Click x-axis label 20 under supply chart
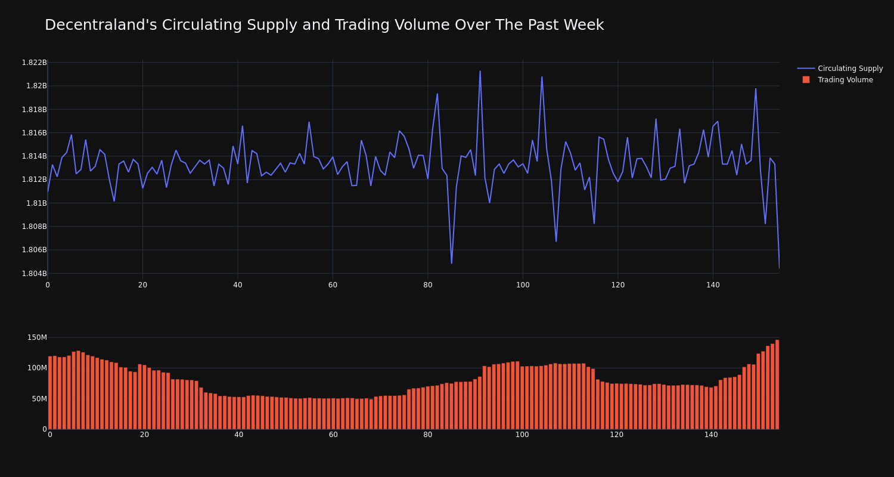 click(142, 285)
